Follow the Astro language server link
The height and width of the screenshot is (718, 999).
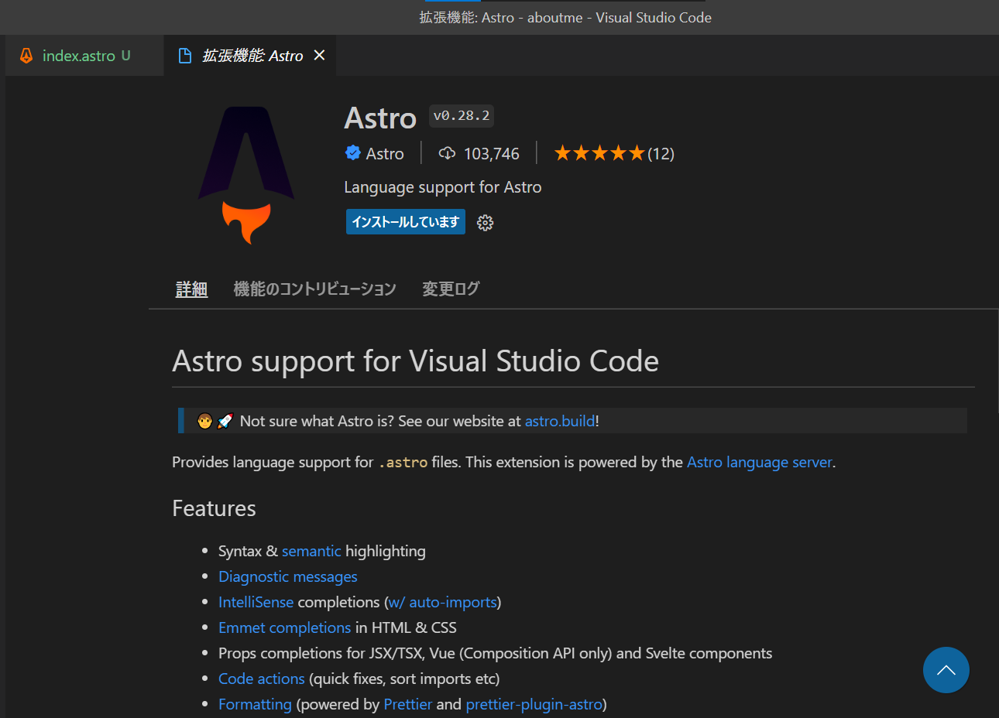(759, 462)
